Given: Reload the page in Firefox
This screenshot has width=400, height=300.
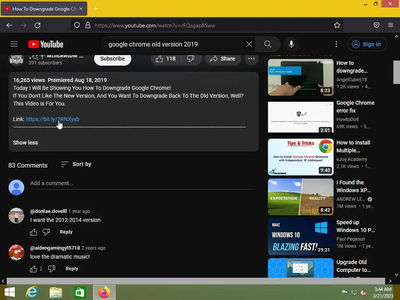Looking at the screenshot, I should [37, 25].
